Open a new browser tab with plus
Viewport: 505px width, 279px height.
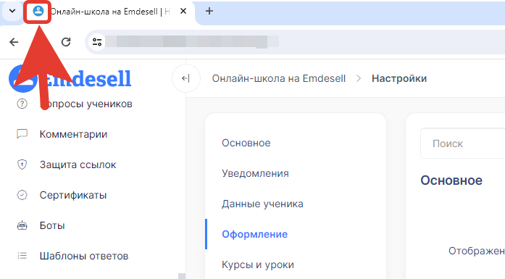pyautogui.click(x=209, y=12)
